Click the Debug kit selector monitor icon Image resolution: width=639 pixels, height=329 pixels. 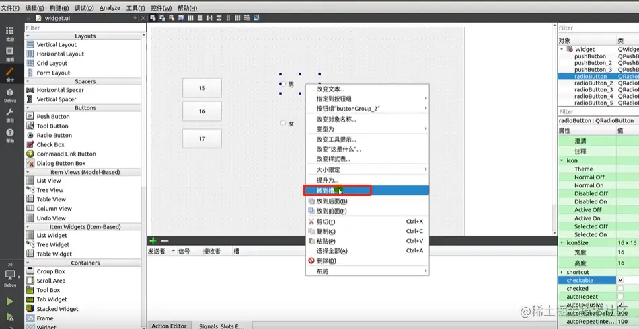[x=10, y=275]
